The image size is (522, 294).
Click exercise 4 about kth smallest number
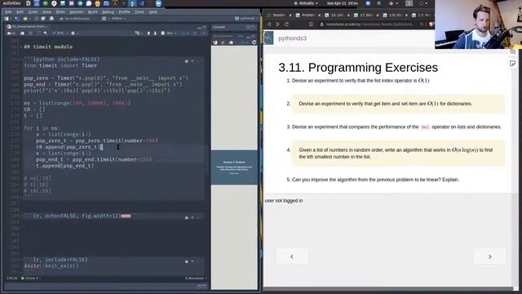click(399, 154)
